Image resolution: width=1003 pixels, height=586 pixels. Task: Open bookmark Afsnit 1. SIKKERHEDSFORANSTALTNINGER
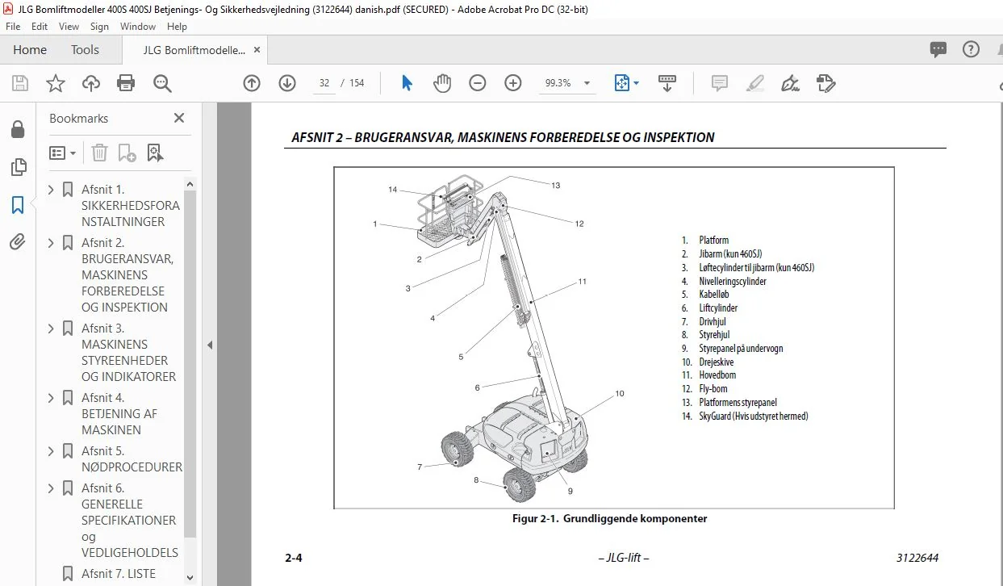click(x=131, y=206)
